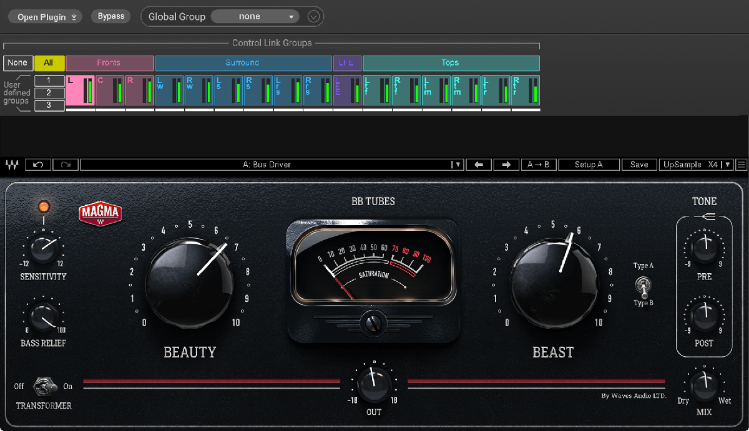Viewport: 749px width, 431px height.
Task: Load previous preset with left arrow
Action: [479, 165]
